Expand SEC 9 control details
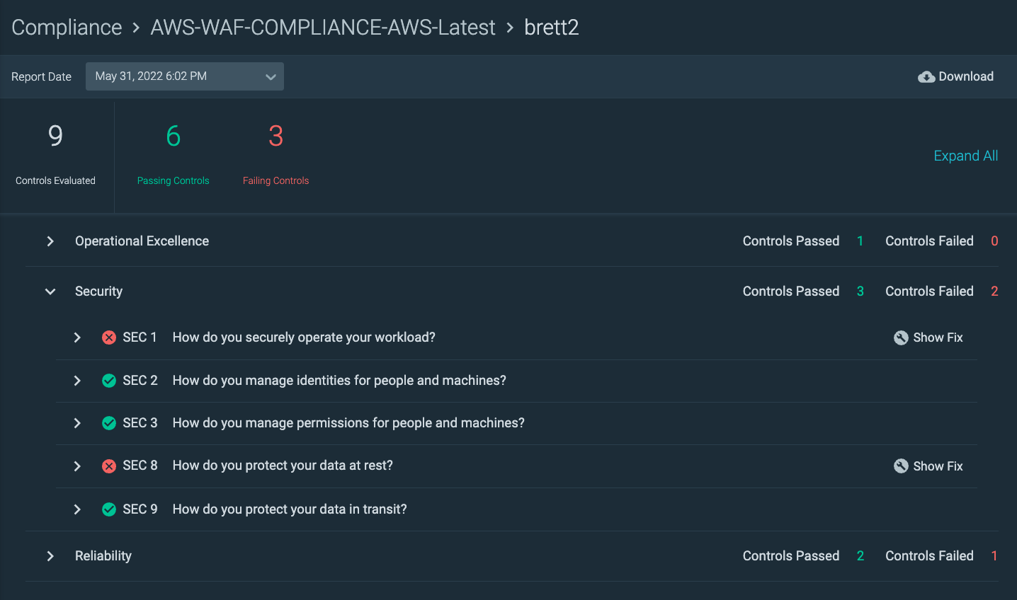 [77, 509]
